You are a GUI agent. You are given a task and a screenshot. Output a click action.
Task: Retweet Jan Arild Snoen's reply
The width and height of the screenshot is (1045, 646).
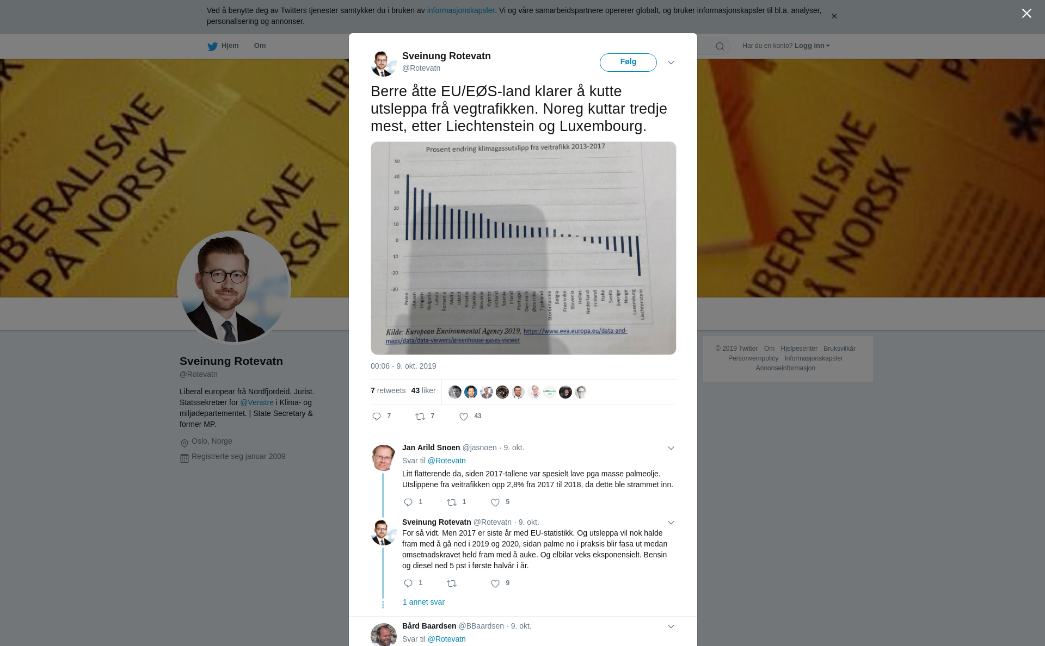pos(452,502)
